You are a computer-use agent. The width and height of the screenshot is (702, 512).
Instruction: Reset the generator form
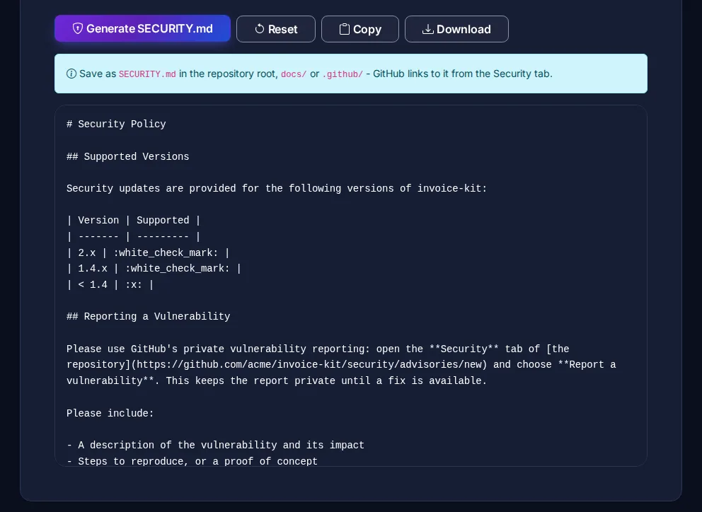[276, 29]
